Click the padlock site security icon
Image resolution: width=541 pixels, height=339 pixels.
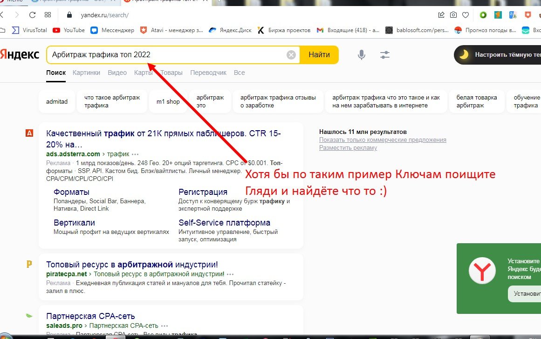point(69,15)
